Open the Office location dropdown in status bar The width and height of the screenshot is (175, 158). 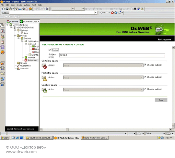[x=155, y=133]
